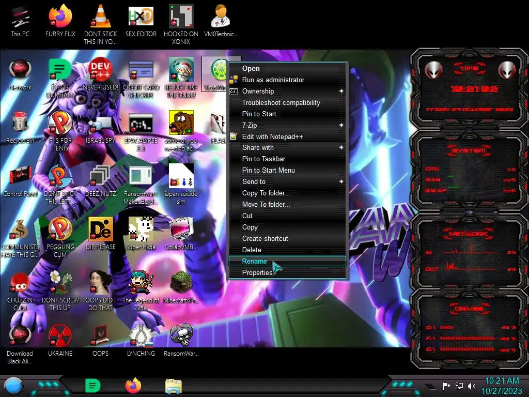Select the Super Hilda icon
Viewport: 529px width, 397px height.
pos(141,234)
